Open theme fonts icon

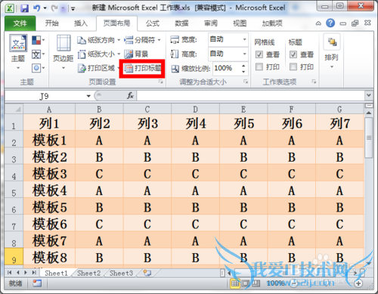38,54
